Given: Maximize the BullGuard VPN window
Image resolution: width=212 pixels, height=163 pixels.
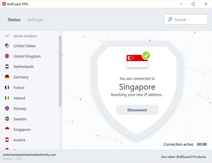Looking at the screenshot, I should (x=193, y=4).
